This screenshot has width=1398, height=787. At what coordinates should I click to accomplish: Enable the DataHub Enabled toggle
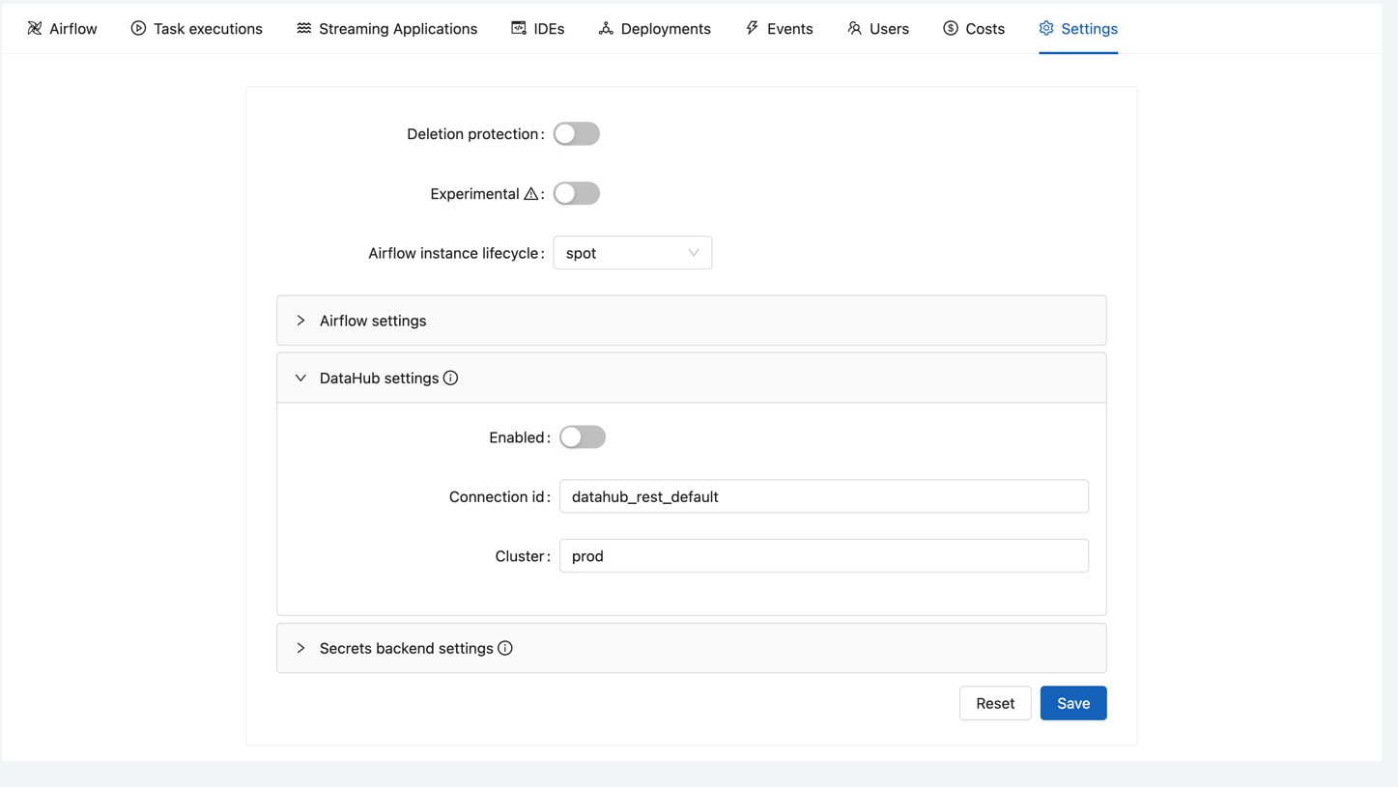click(582, 436)
